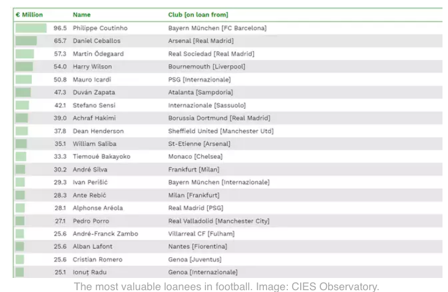The image size is (448, 292).
Task: Select 'Real Valladolid [Manchester City]' text
Action: click(219, 221)
